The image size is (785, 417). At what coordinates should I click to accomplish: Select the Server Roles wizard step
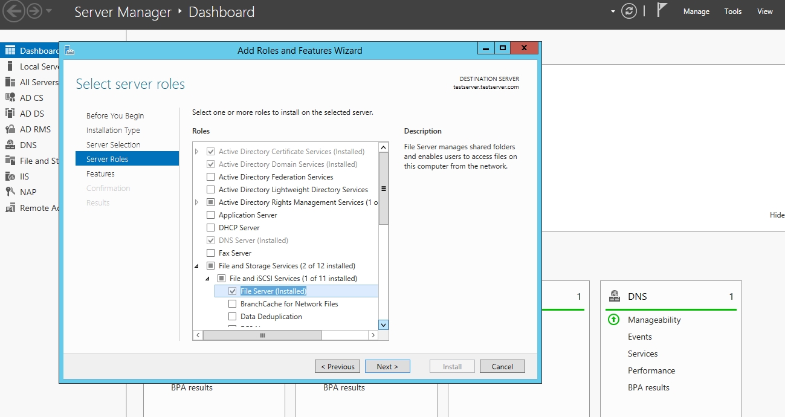click(127, 158)
